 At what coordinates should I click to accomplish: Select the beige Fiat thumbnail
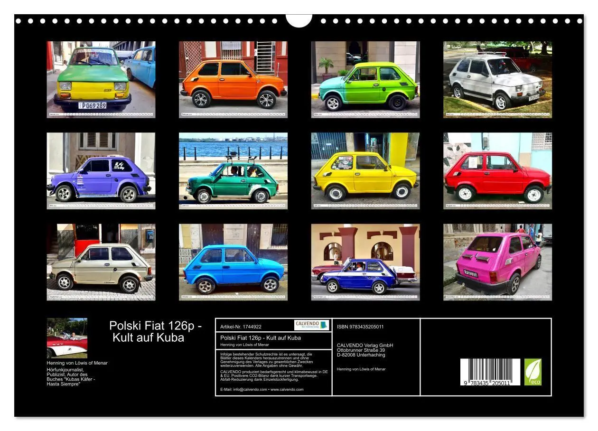[x=101, y=262]
